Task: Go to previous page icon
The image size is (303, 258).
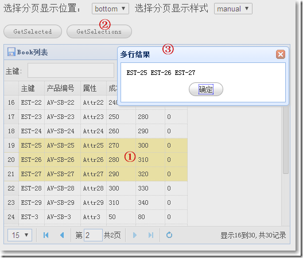Action: (x=62, y=235)
